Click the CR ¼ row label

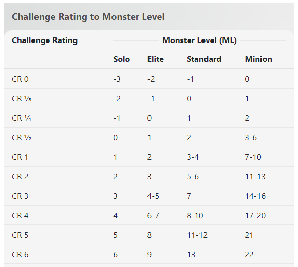(22, 118)
